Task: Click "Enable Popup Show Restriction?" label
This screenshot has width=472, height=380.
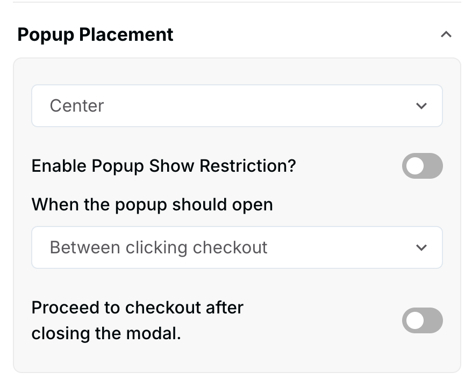Action: pyautogui.click(x=163, y=166)
